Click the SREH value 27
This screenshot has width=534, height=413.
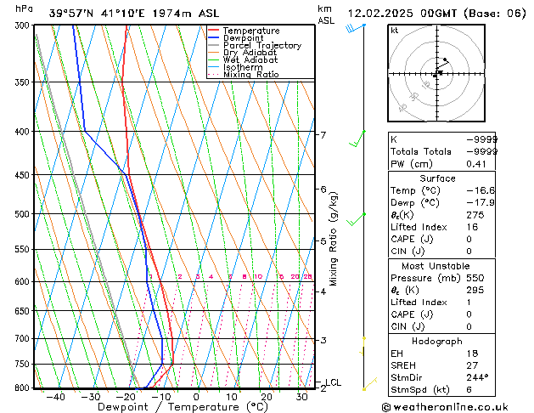point(472,365)
